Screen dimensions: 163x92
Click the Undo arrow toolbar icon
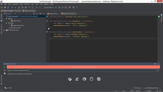pyautogui.click(x=12, y=7)
